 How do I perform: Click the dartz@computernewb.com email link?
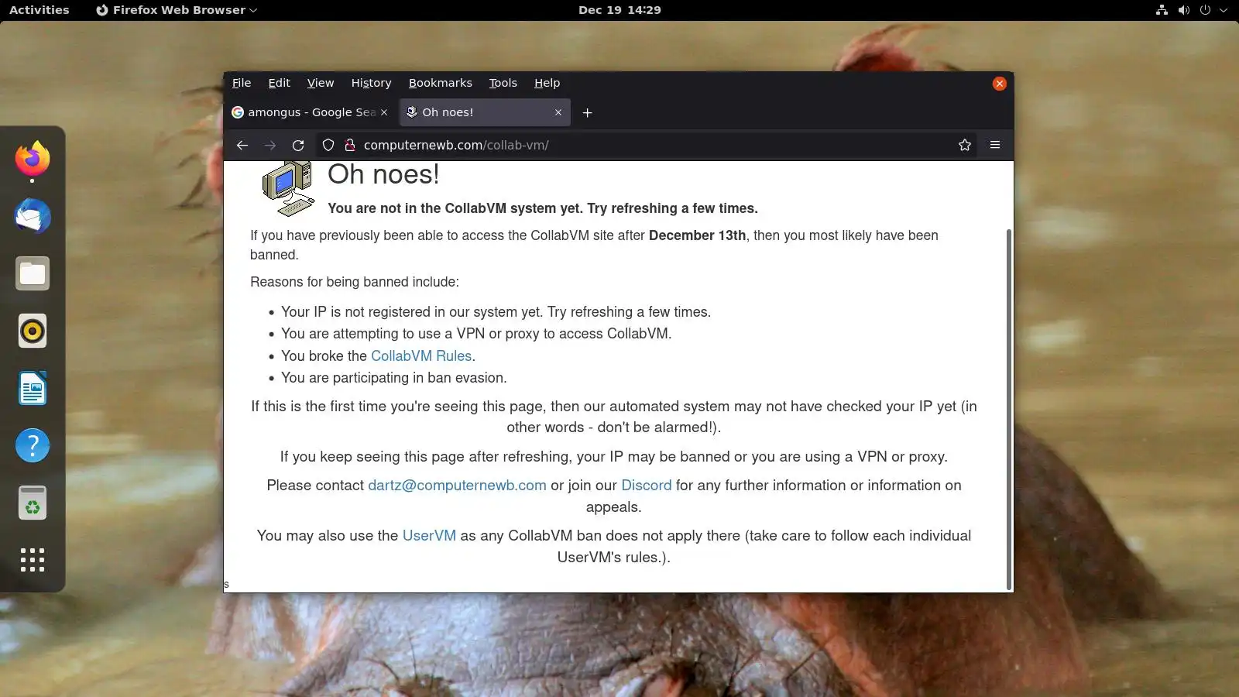[x=457, y=486]
